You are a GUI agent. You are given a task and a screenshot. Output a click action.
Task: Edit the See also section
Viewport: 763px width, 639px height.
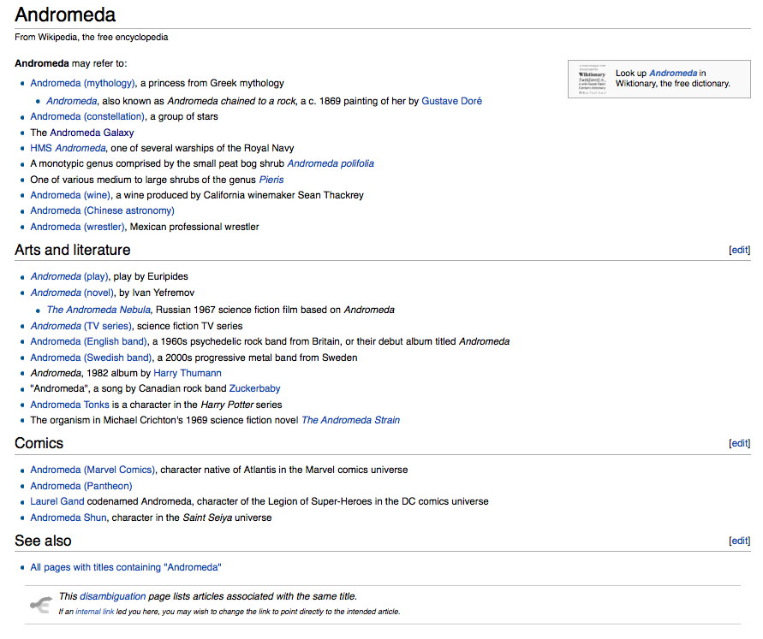pos(740,541)
